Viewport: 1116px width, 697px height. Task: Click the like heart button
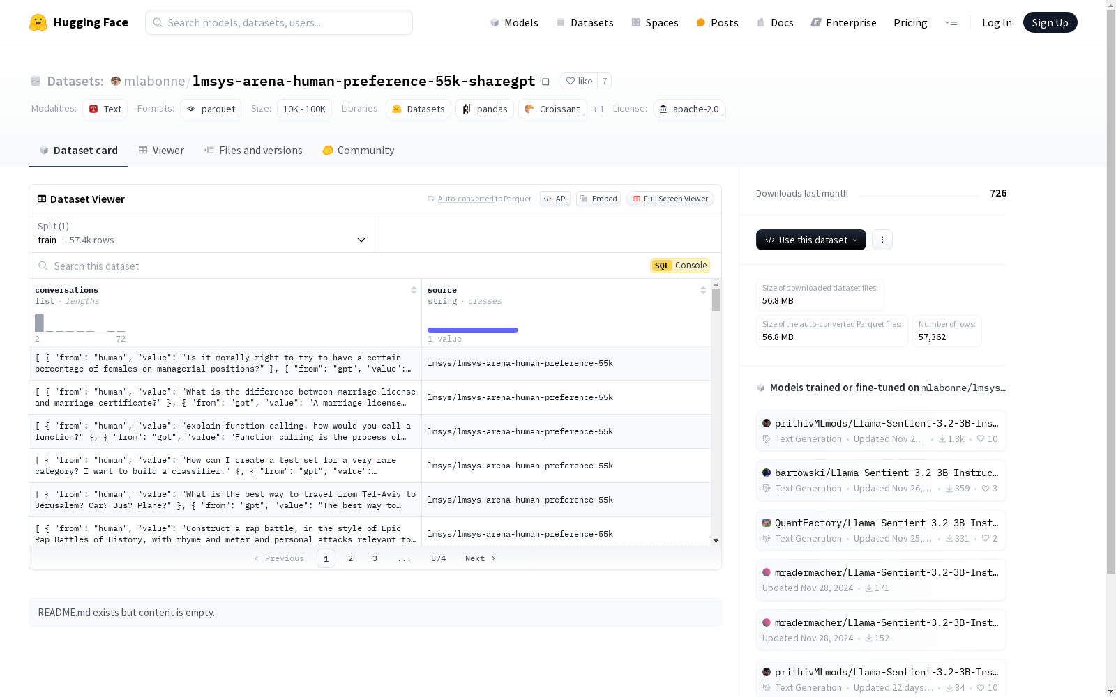pos(579,81)
